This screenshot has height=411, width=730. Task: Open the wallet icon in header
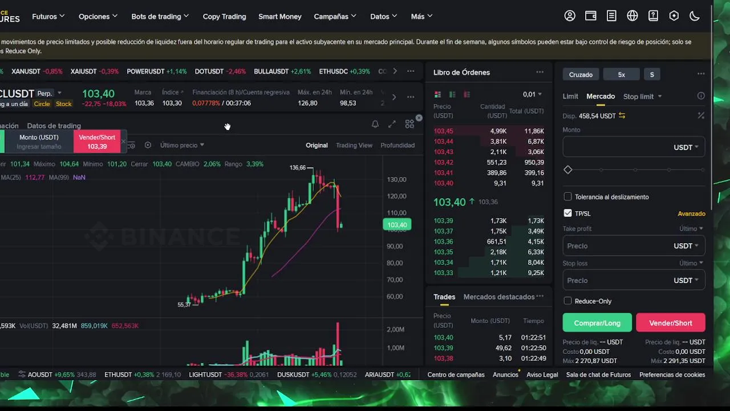pos(591,16)
